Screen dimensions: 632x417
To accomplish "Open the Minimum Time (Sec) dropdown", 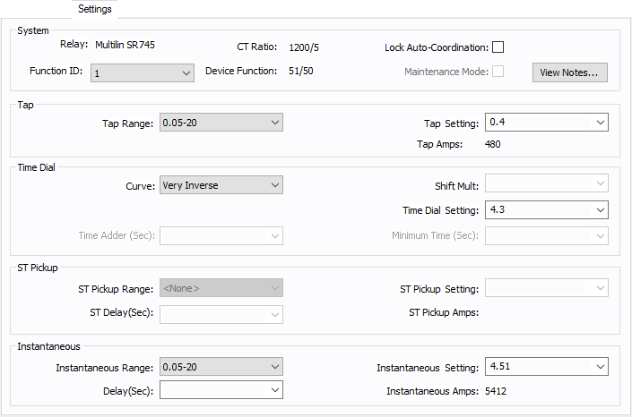I will tap(546, 236).
